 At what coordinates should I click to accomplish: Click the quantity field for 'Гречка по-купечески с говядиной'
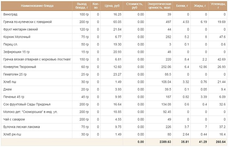tap(96, 22)
